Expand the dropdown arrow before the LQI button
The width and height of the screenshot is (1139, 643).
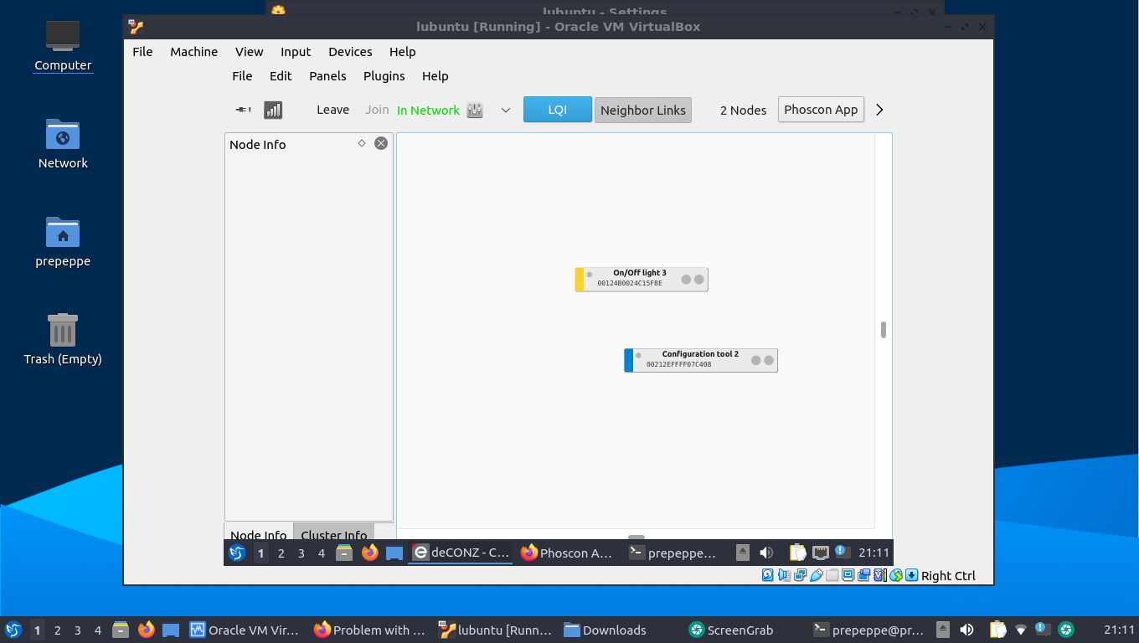click(506, 110)
